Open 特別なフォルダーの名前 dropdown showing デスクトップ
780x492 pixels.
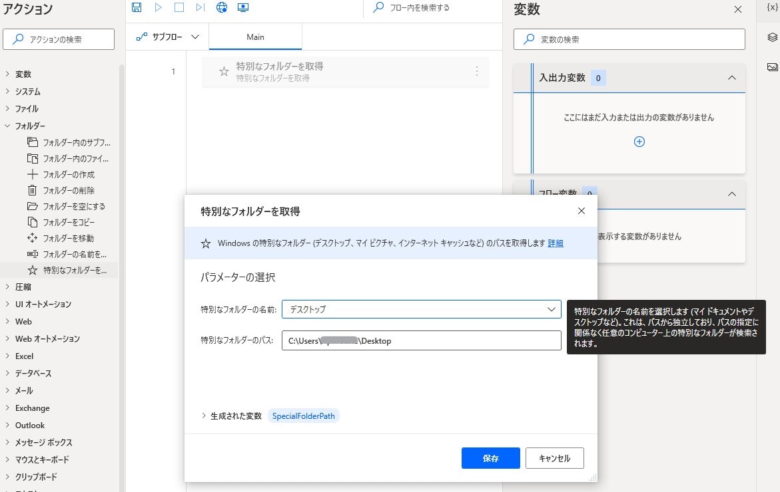422,309
